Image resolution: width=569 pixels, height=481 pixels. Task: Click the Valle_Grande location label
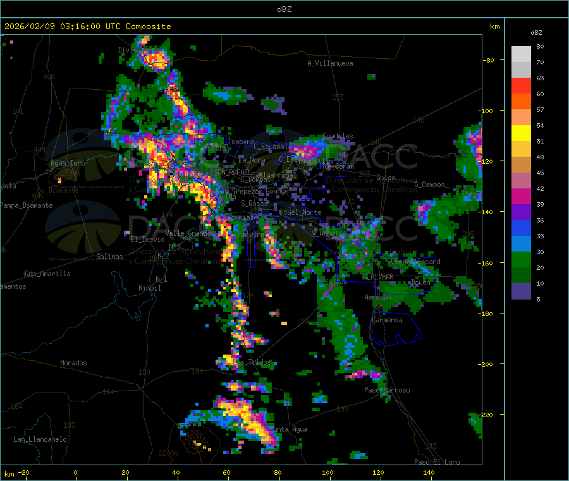click(x=188, y=233)
